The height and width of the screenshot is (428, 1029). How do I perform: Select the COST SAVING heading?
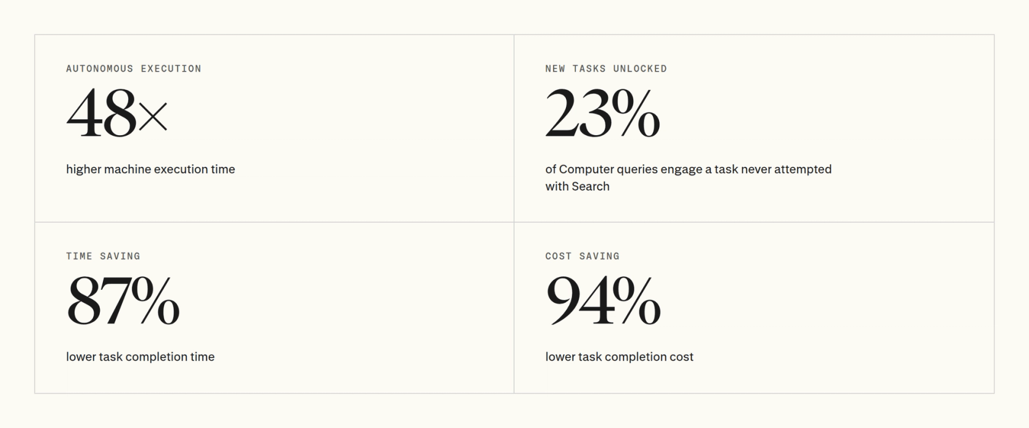(x=582, y=256)
